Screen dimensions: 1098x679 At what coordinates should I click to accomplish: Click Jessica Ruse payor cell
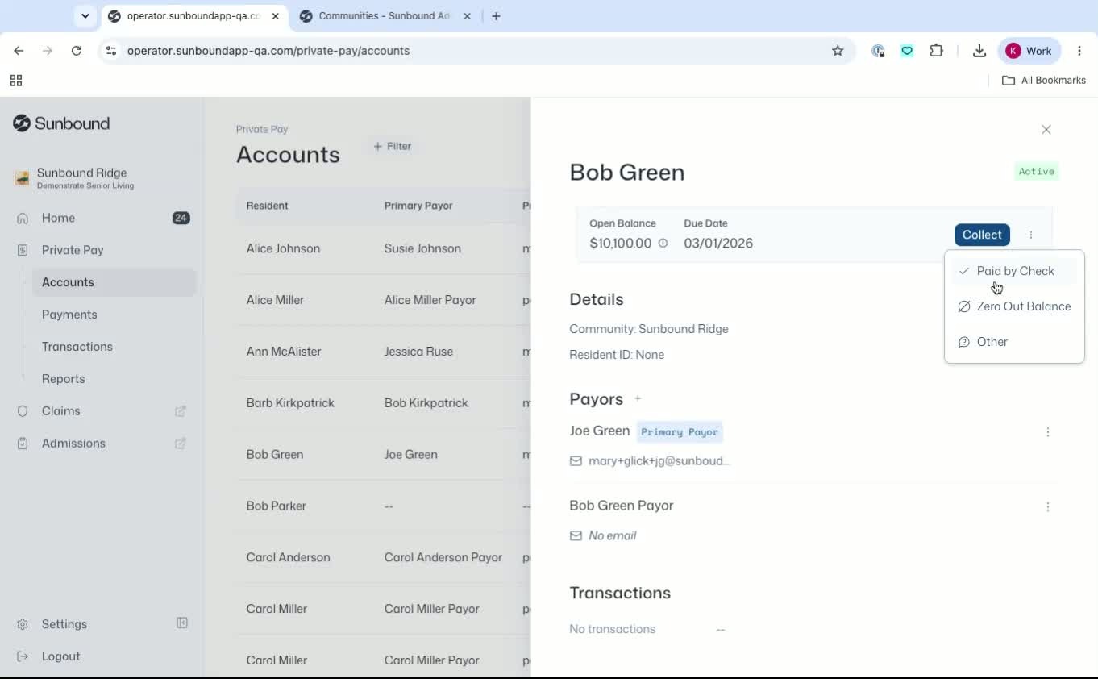coord(418,352)
